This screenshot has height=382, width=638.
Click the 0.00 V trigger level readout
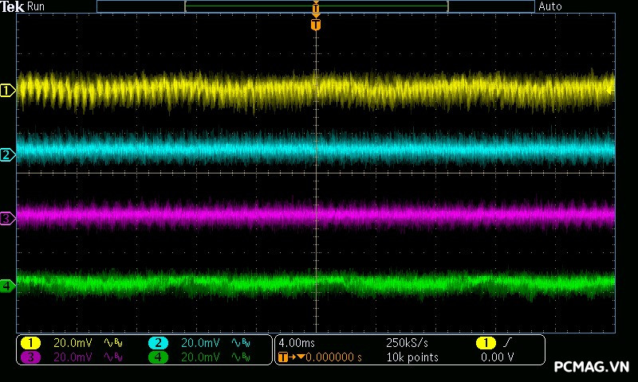coord(498,357)
